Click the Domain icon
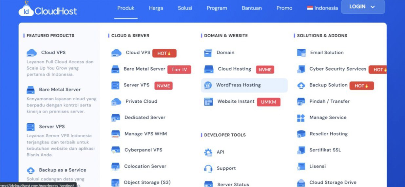 pyautogui.click(x=208, y=53)
